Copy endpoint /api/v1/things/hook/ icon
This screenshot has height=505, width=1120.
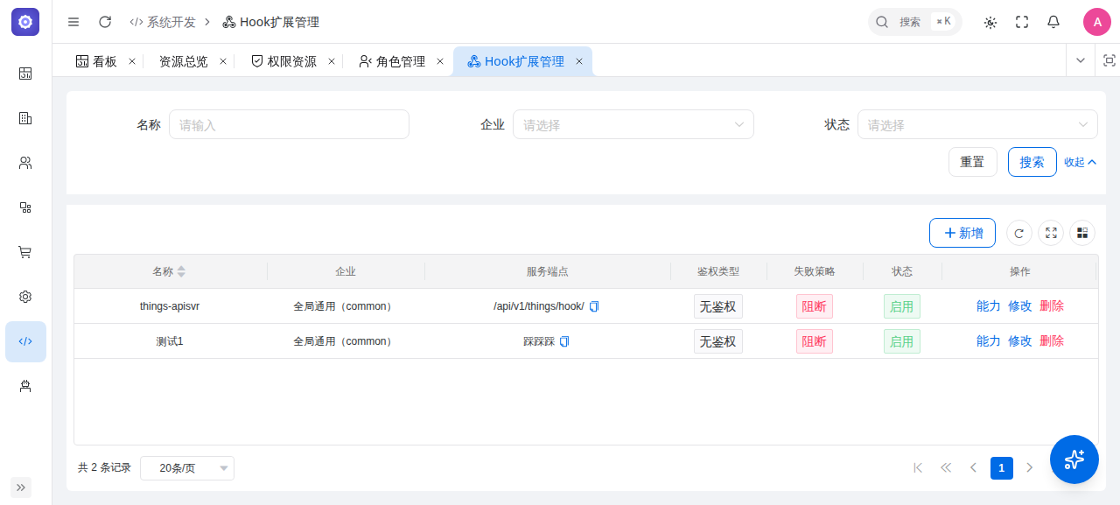(x=594, y=306)
